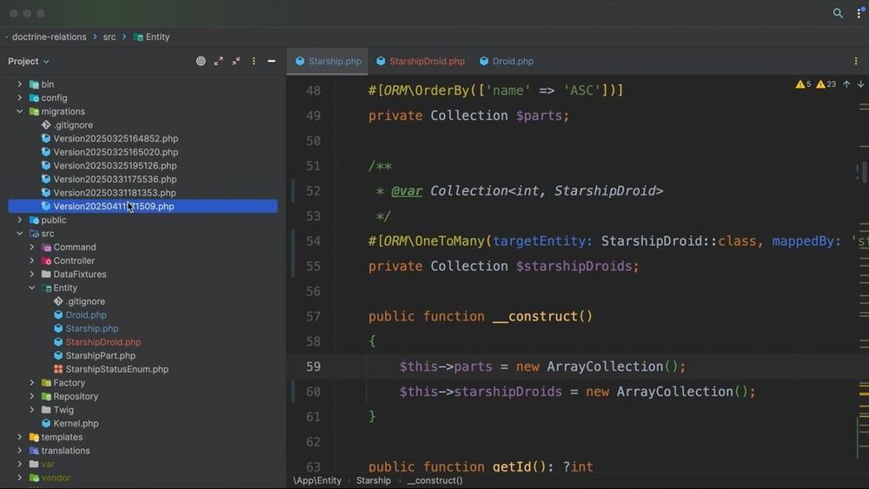Screen dimensions: 869x489
Task: Go to previous highlighted error arrow
Action: [846, 84]
